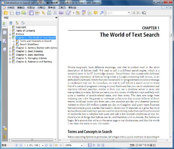Open the Bookmarks sidebar panel tab
174x149 pixels.
(5, 24)
